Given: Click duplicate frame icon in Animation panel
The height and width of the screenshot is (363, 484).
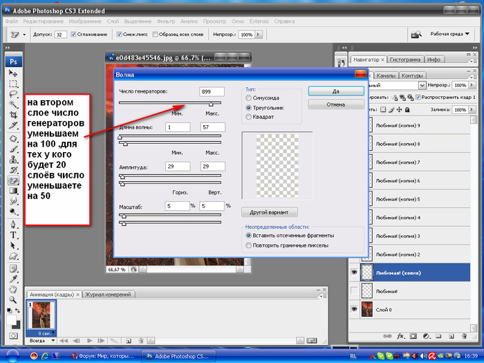Looking at the screenshot, I should pyautogui.click(x=129, y=341).
